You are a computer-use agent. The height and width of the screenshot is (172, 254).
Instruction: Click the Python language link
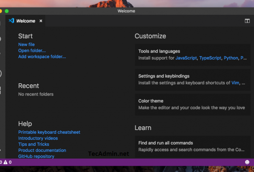[x=231, y=58]
